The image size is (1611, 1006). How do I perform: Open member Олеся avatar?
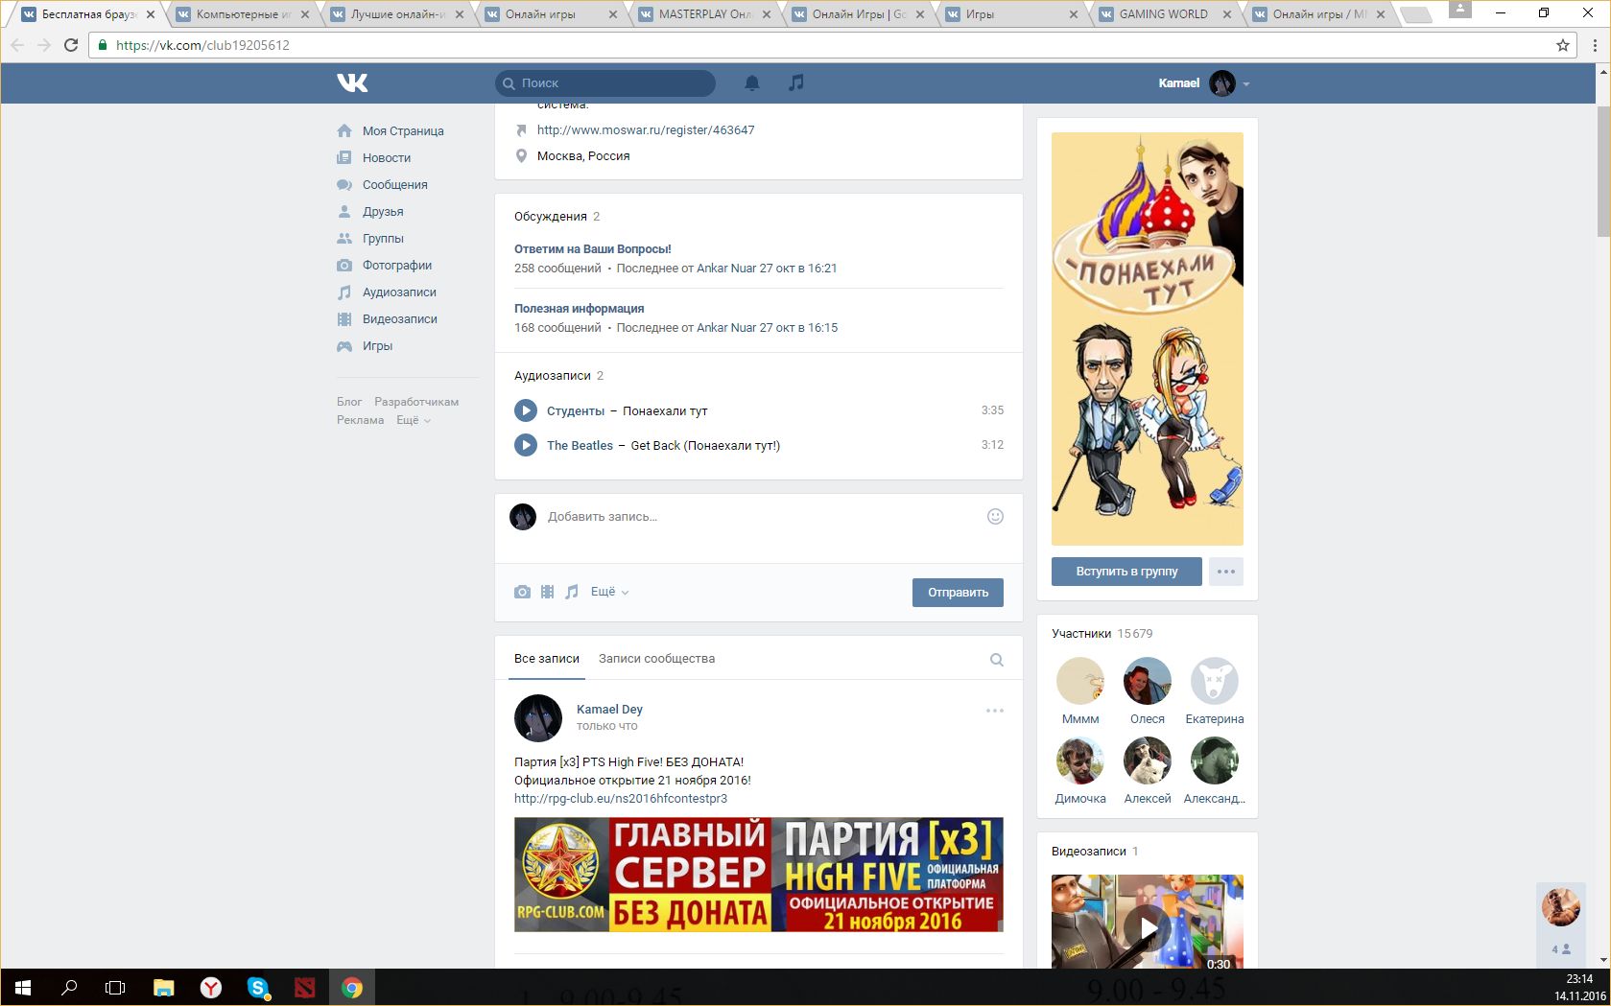tap(1148, 681)
